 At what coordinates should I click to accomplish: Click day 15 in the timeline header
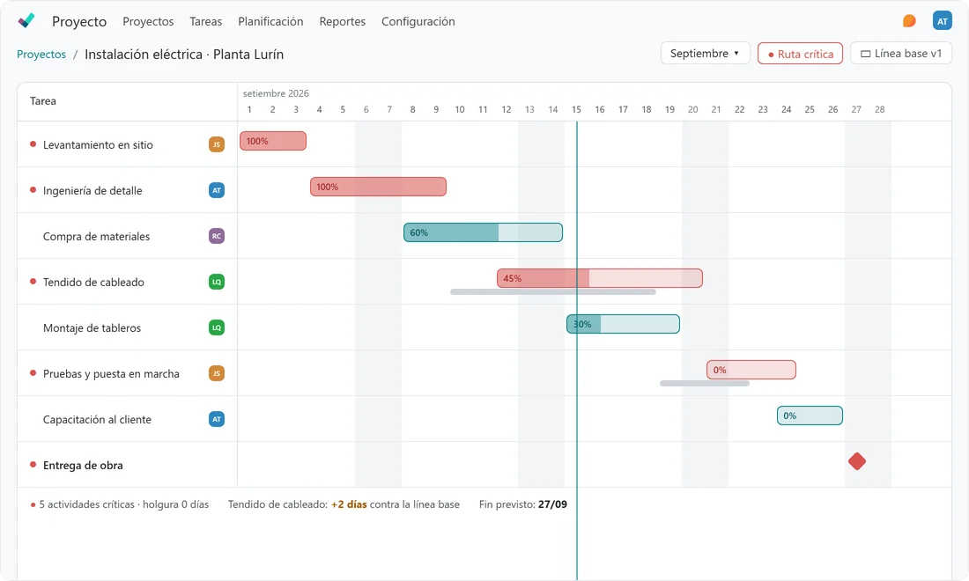[x=576, y=109]
